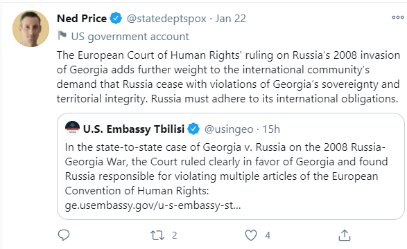
Task: Open the @statedeptspox handle link
Action: (166, 19)
